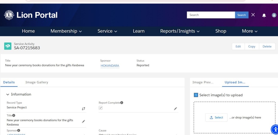Click Select to choose images
The width and height of the screenshot is (278, 135).
[x=216, y=117]
